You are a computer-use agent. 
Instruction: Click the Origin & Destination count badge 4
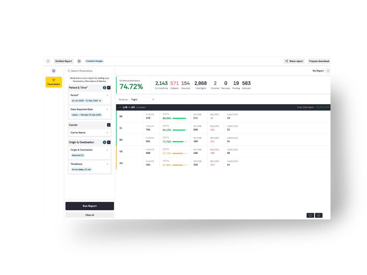104,142
